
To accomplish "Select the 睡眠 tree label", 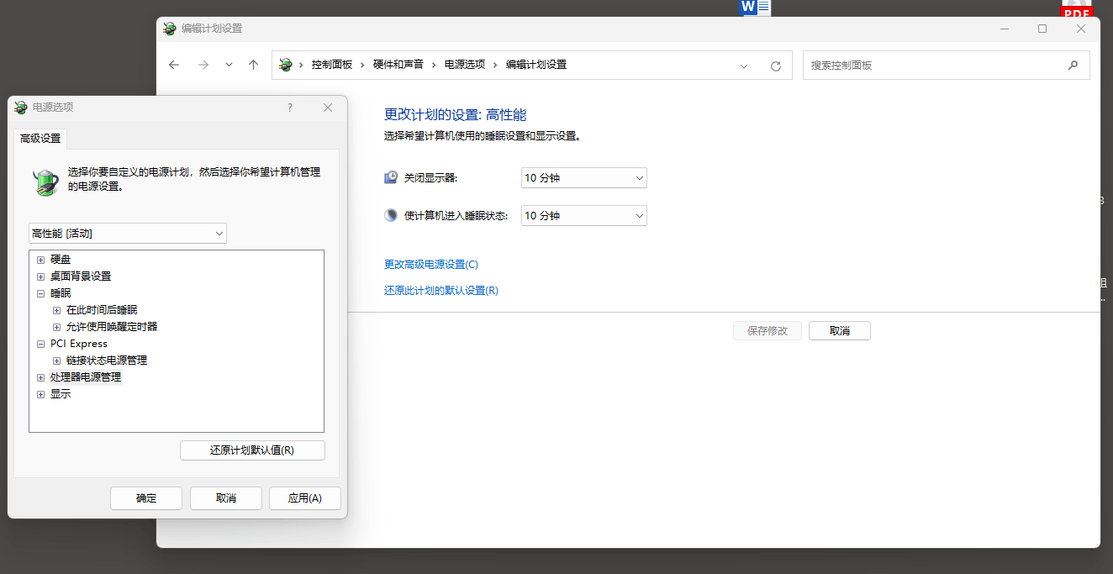I will pyautogui.click(x=61, y=293).
